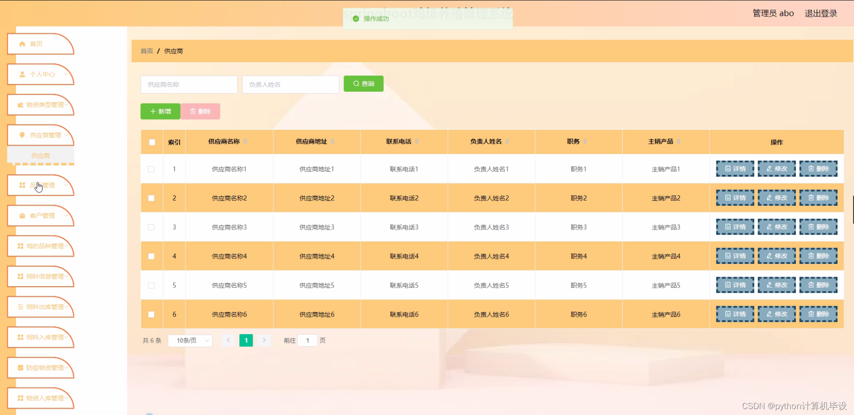Tick the select-all checkbox in table header
Image resolution: width=854 pixels, height=415 pixels.
[152, 142]
